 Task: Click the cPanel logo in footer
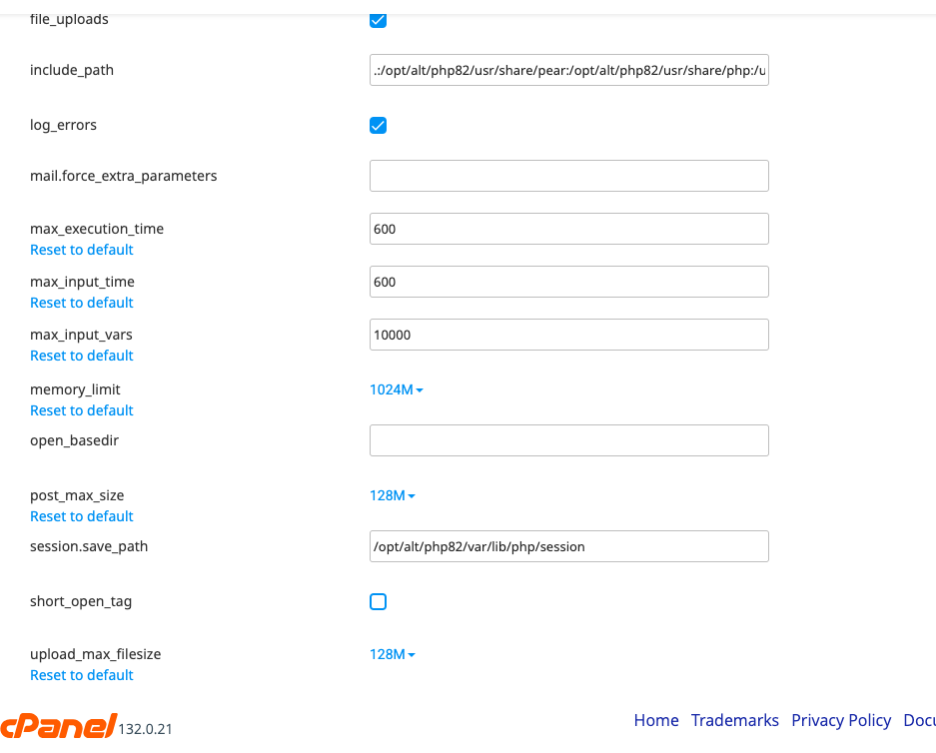click(58, 726)
